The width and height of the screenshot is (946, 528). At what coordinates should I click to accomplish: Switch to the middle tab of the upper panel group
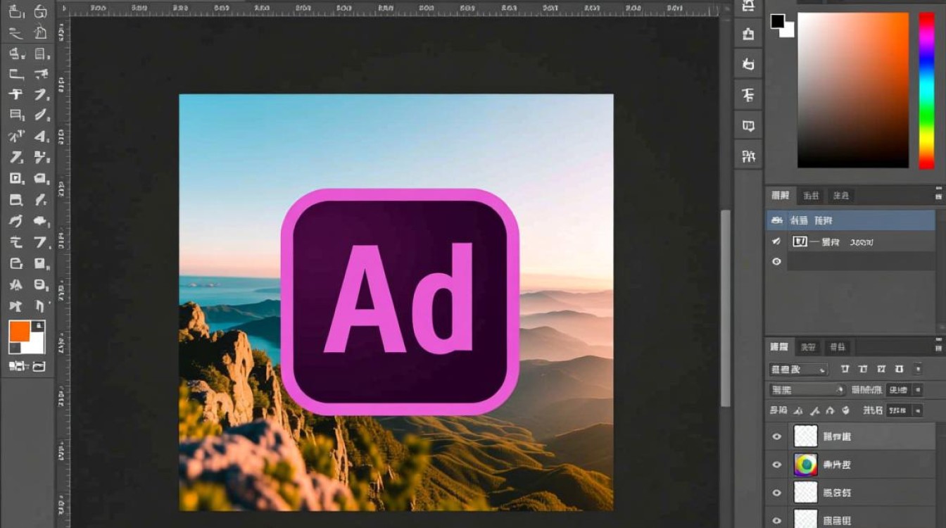(811, 196)
